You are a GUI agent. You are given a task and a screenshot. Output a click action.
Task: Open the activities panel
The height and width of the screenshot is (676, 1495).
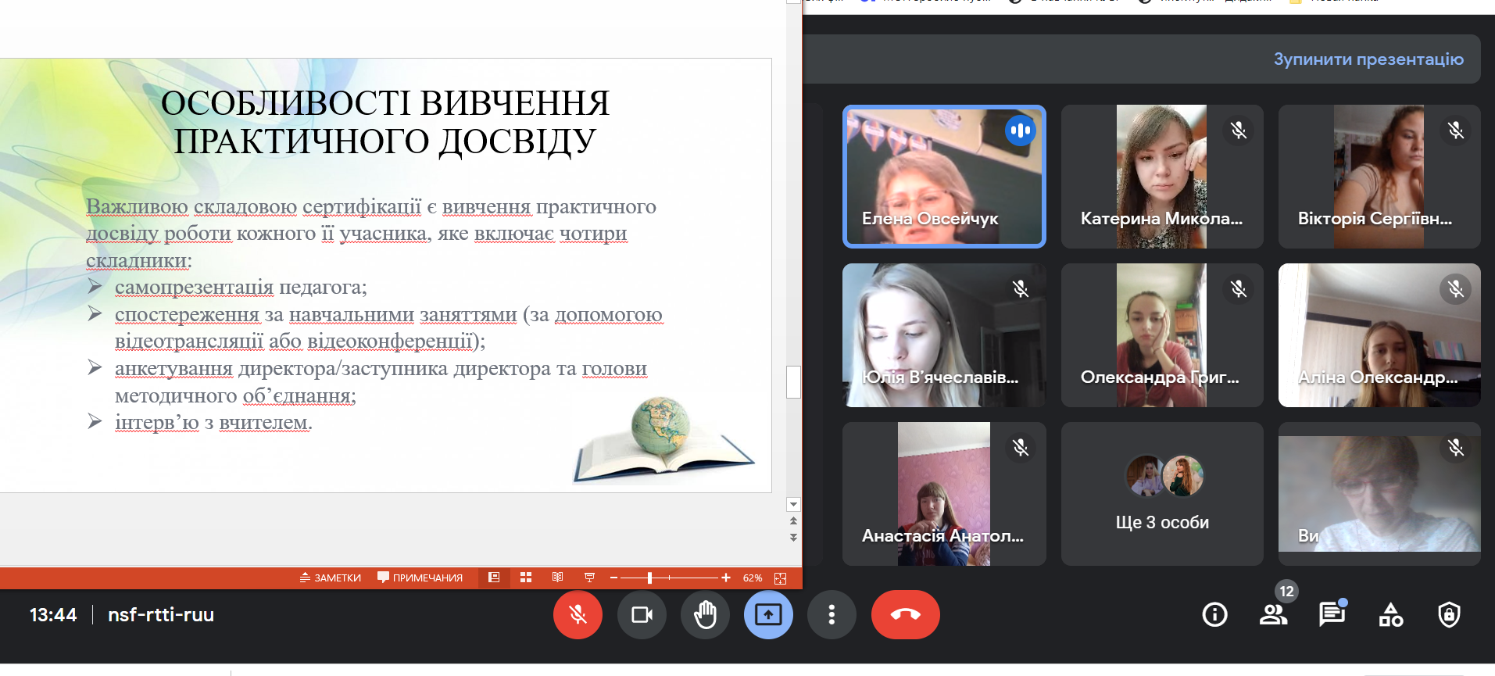[x=1390, y=615]
